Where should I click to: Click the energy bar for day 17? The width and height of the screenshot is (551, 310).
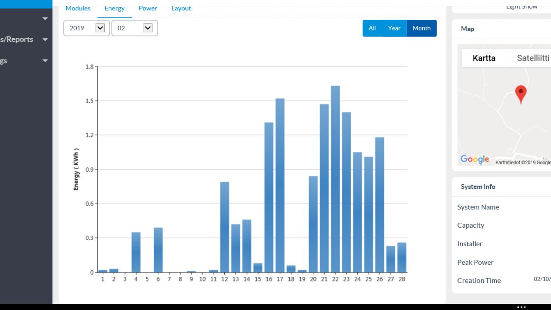[280, 185]
